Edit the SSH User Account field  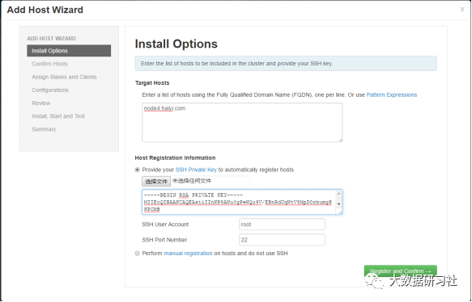click(282, 224)
